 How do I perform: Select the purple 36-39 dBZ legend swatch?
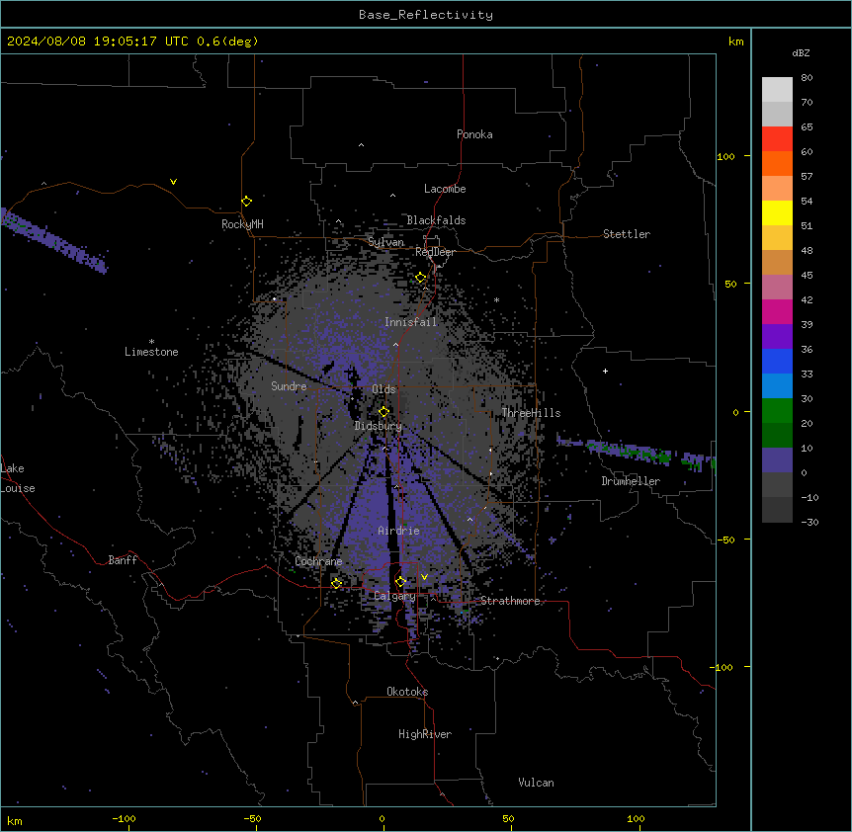[777, 337]
